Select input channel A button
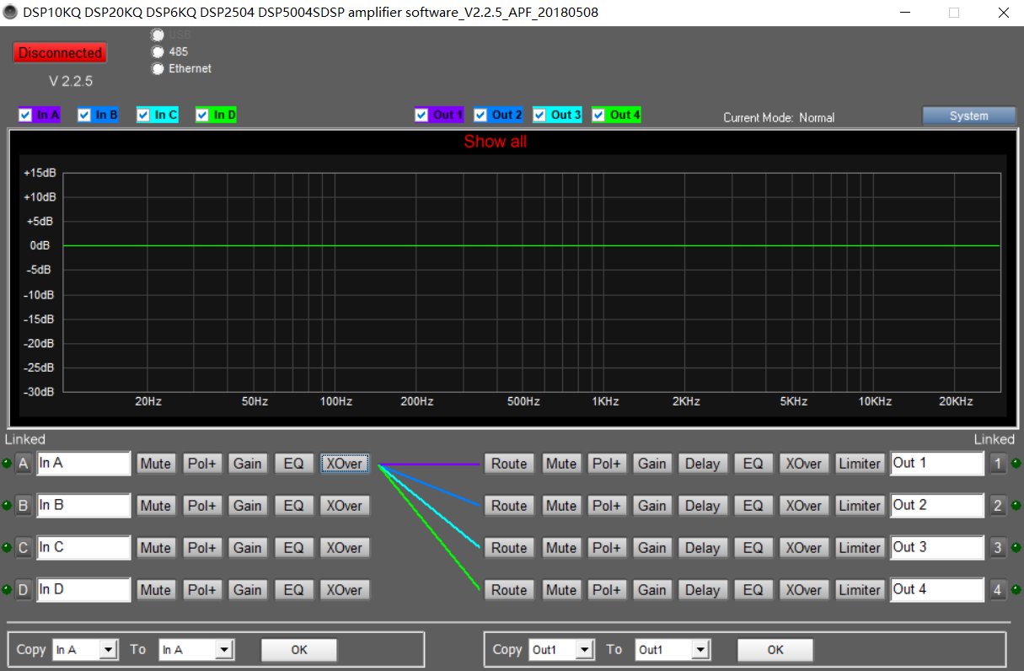Screen dimensions: 1024x671 point(24,464)
